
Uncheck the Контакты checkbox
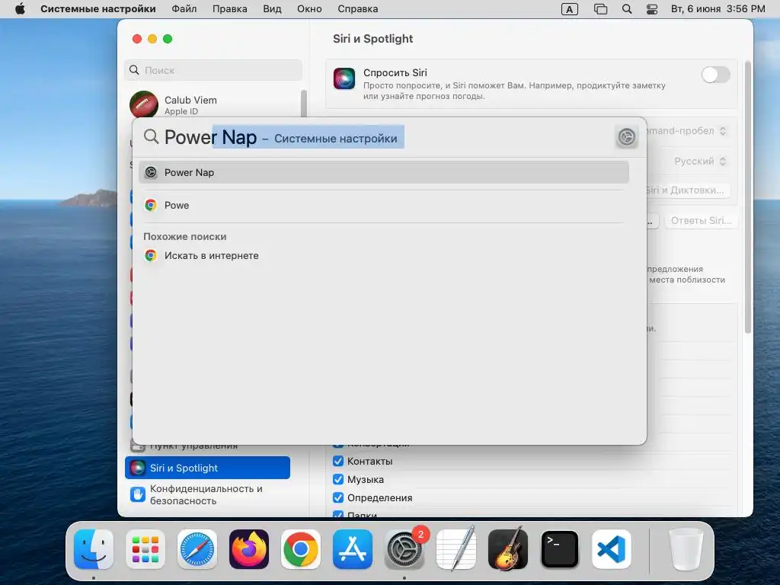pyautogui.click(x=338, y=461)
